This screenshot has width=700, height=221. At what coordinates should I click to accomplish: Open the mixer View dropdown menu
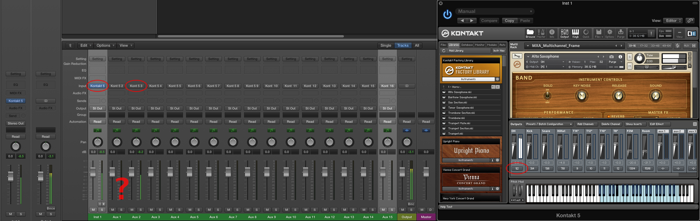tap(126, 46)
